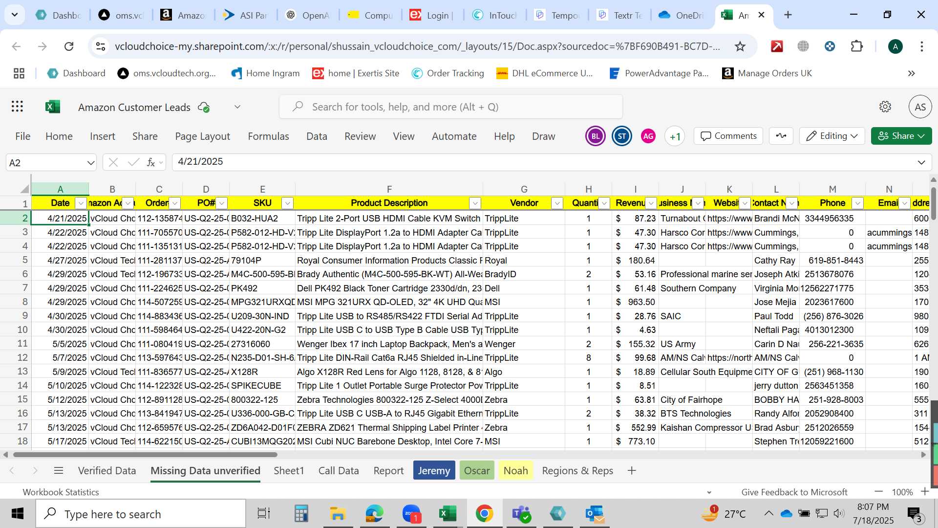
Task: Expand the Name Box dropdown arrow
Action: [x=90, y=163]
